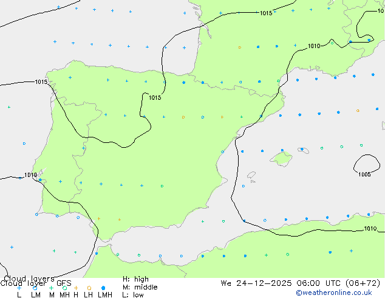Open the weatheronline.co.uk copyright link
The height and width of the screenshot is (298, 385).
tap(333, 293)
